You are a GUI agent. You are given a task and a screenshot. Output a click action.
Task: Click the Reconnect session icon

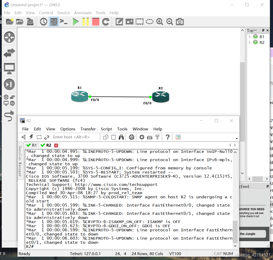[x=39, y=137]
